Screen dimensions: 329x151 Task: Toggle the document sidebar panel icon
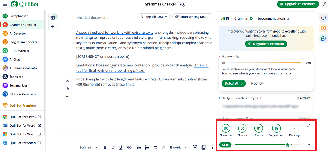tap(53, 18)
